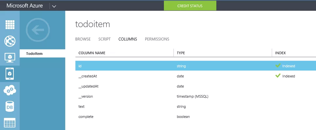Viewport: 316px width, 130px height.
Task: Click the string type in text row
Action: click(x=181, y=106)
